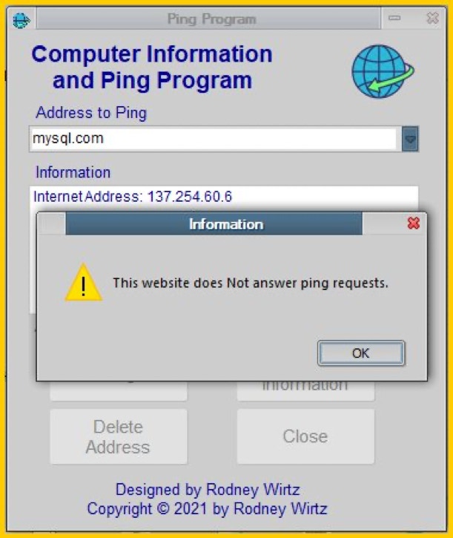Click the Ping Program window title bar
This screenshot has height=538, width=453.
click(x=208, y=19)
